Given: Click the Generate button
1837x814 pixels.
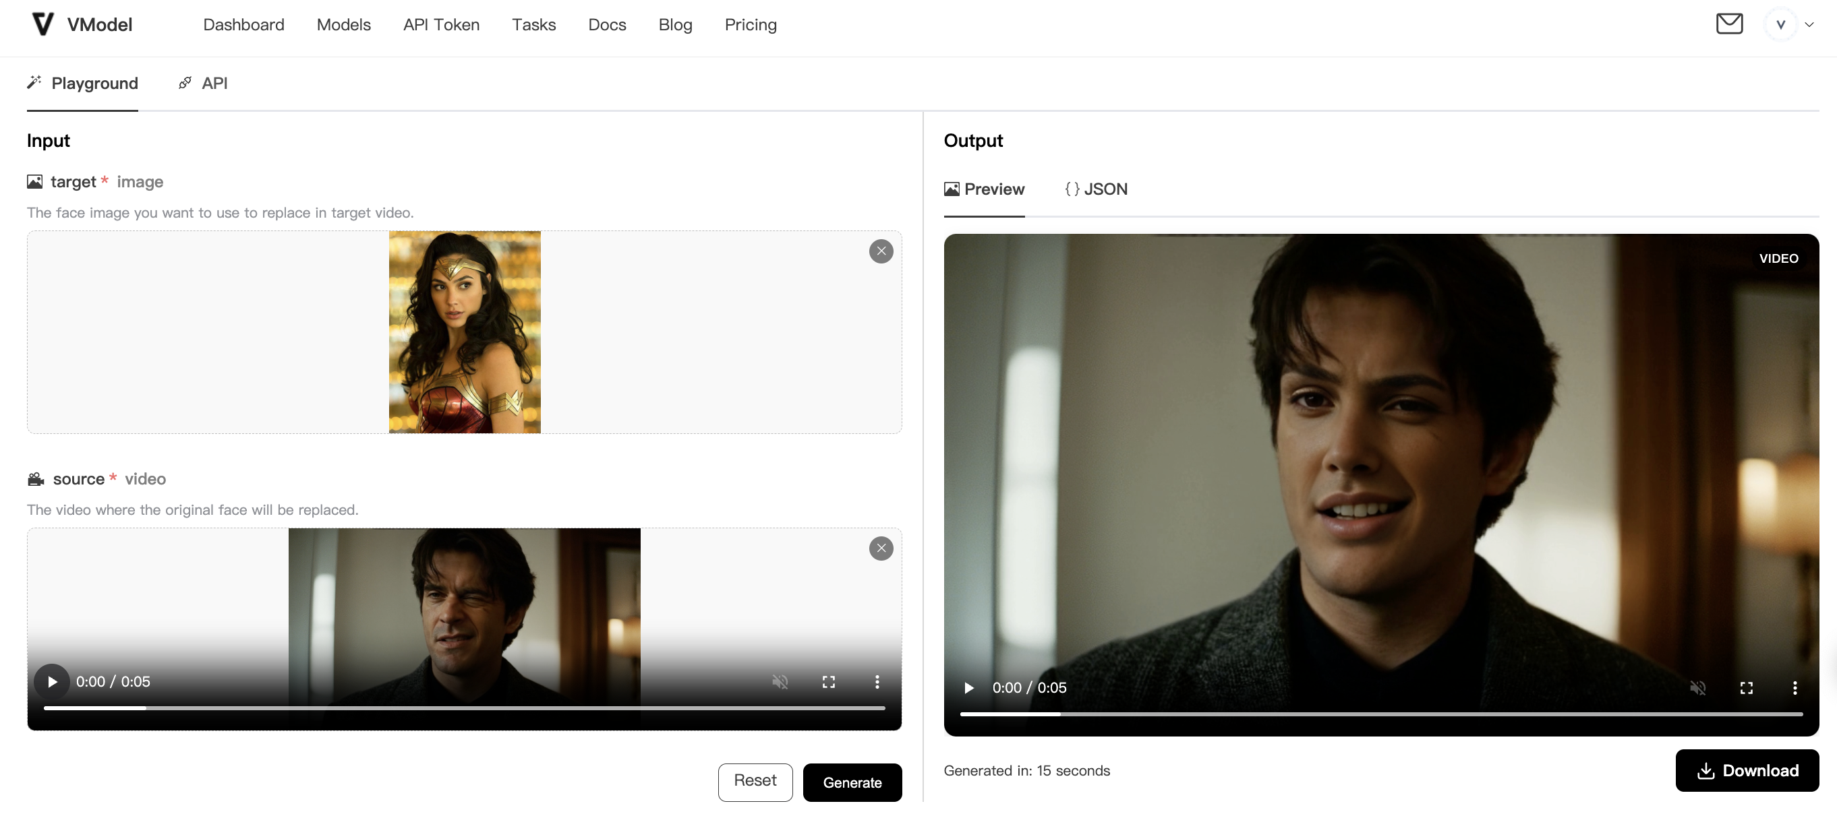Looking at the screenshot, I should pyautogui.click(x=852, y=782).
